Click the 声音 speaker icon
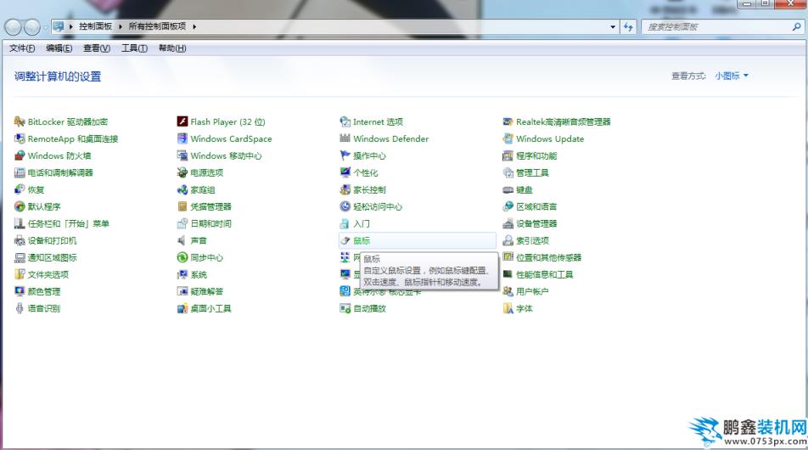 tap(182, 241)
